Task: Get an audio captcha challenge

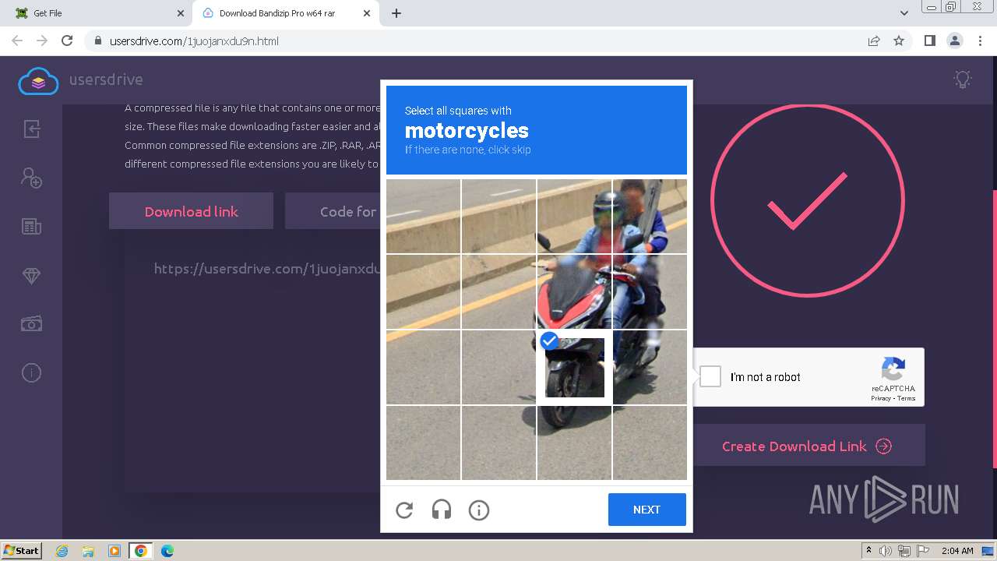Action: click(x=442, y=510)
